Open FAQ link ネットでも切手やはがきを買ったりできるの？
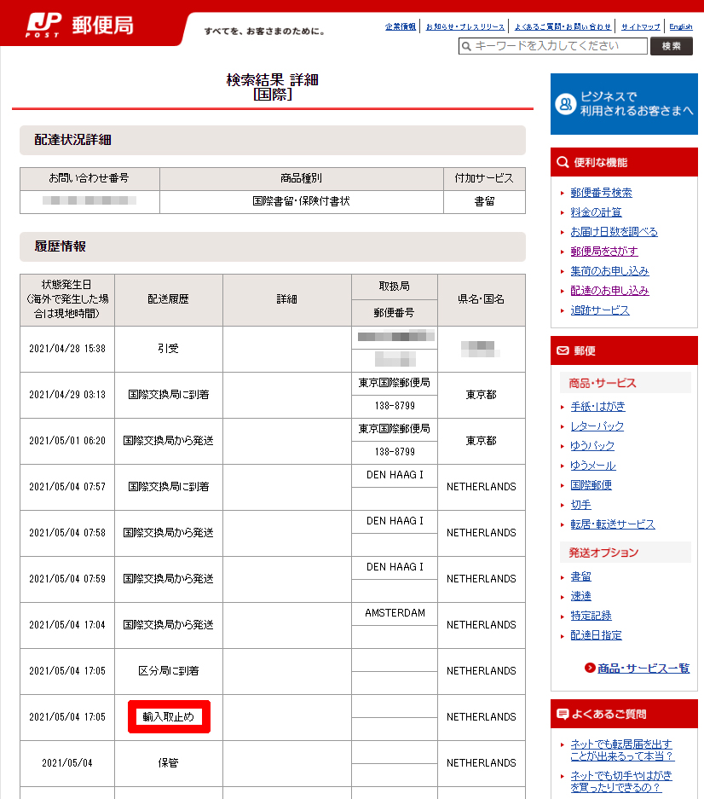The height and width of the screenshot is (799, 704). tap(621, 781)
